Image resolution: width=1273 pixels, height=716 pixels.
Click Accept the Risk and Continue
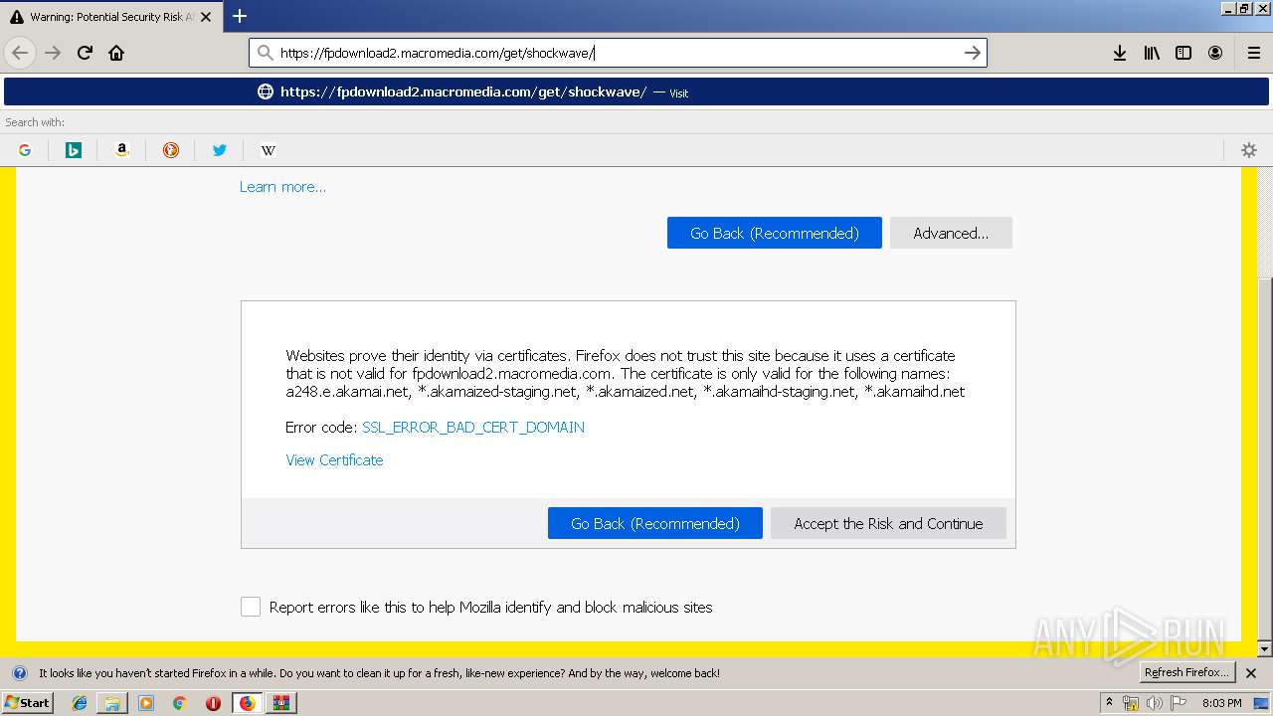888,523
